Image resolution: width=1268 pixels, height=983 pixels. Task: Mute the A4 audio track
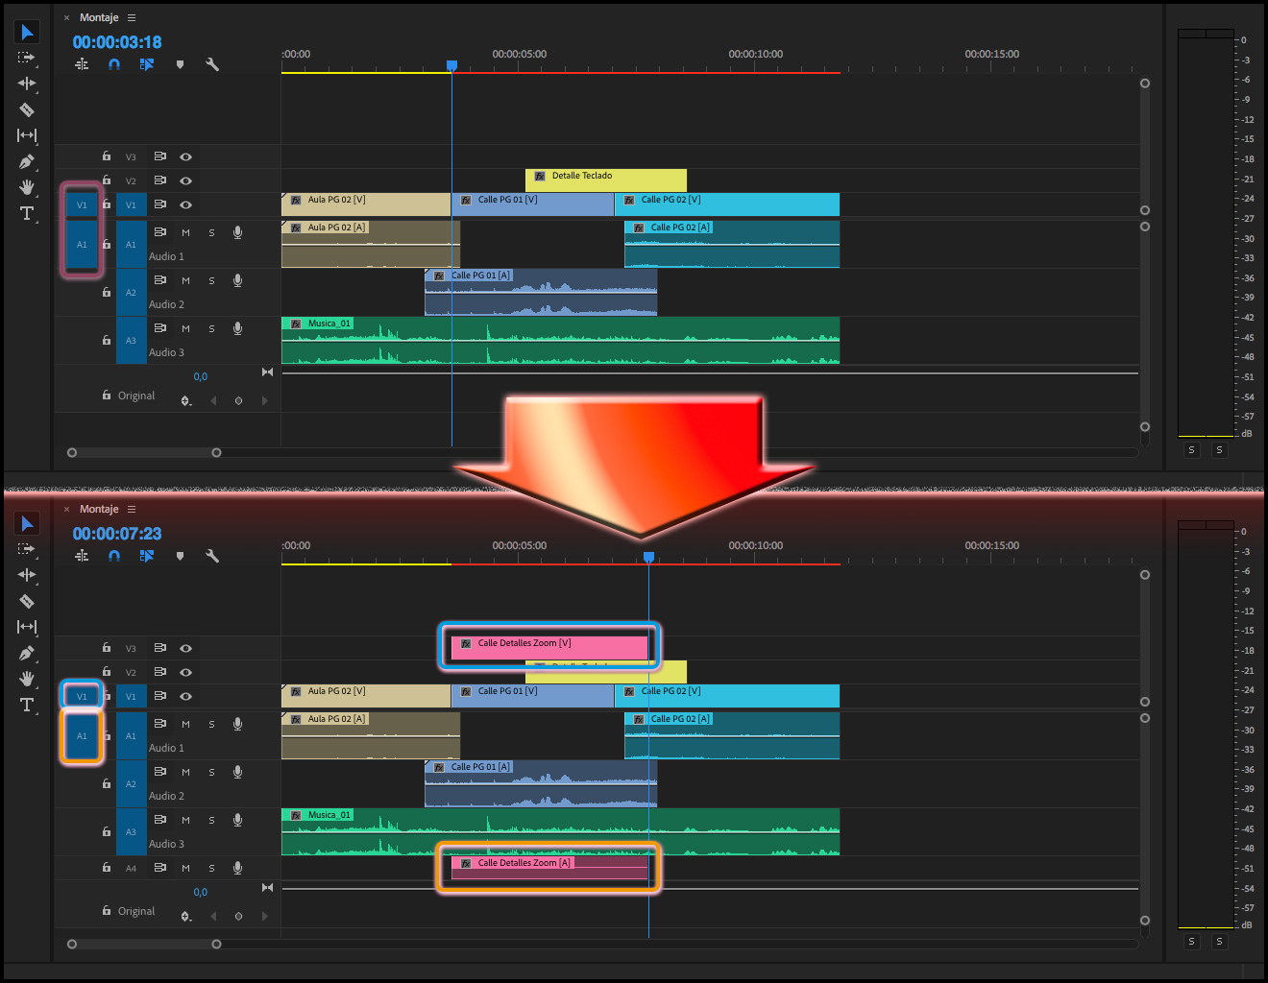pos(186,868)
